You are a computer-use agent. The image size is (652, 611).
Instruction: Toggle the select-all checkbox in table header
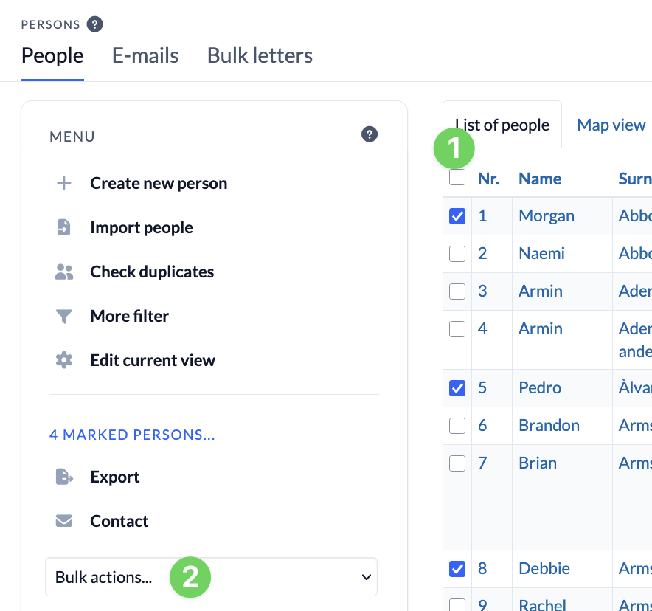[457, 178]
